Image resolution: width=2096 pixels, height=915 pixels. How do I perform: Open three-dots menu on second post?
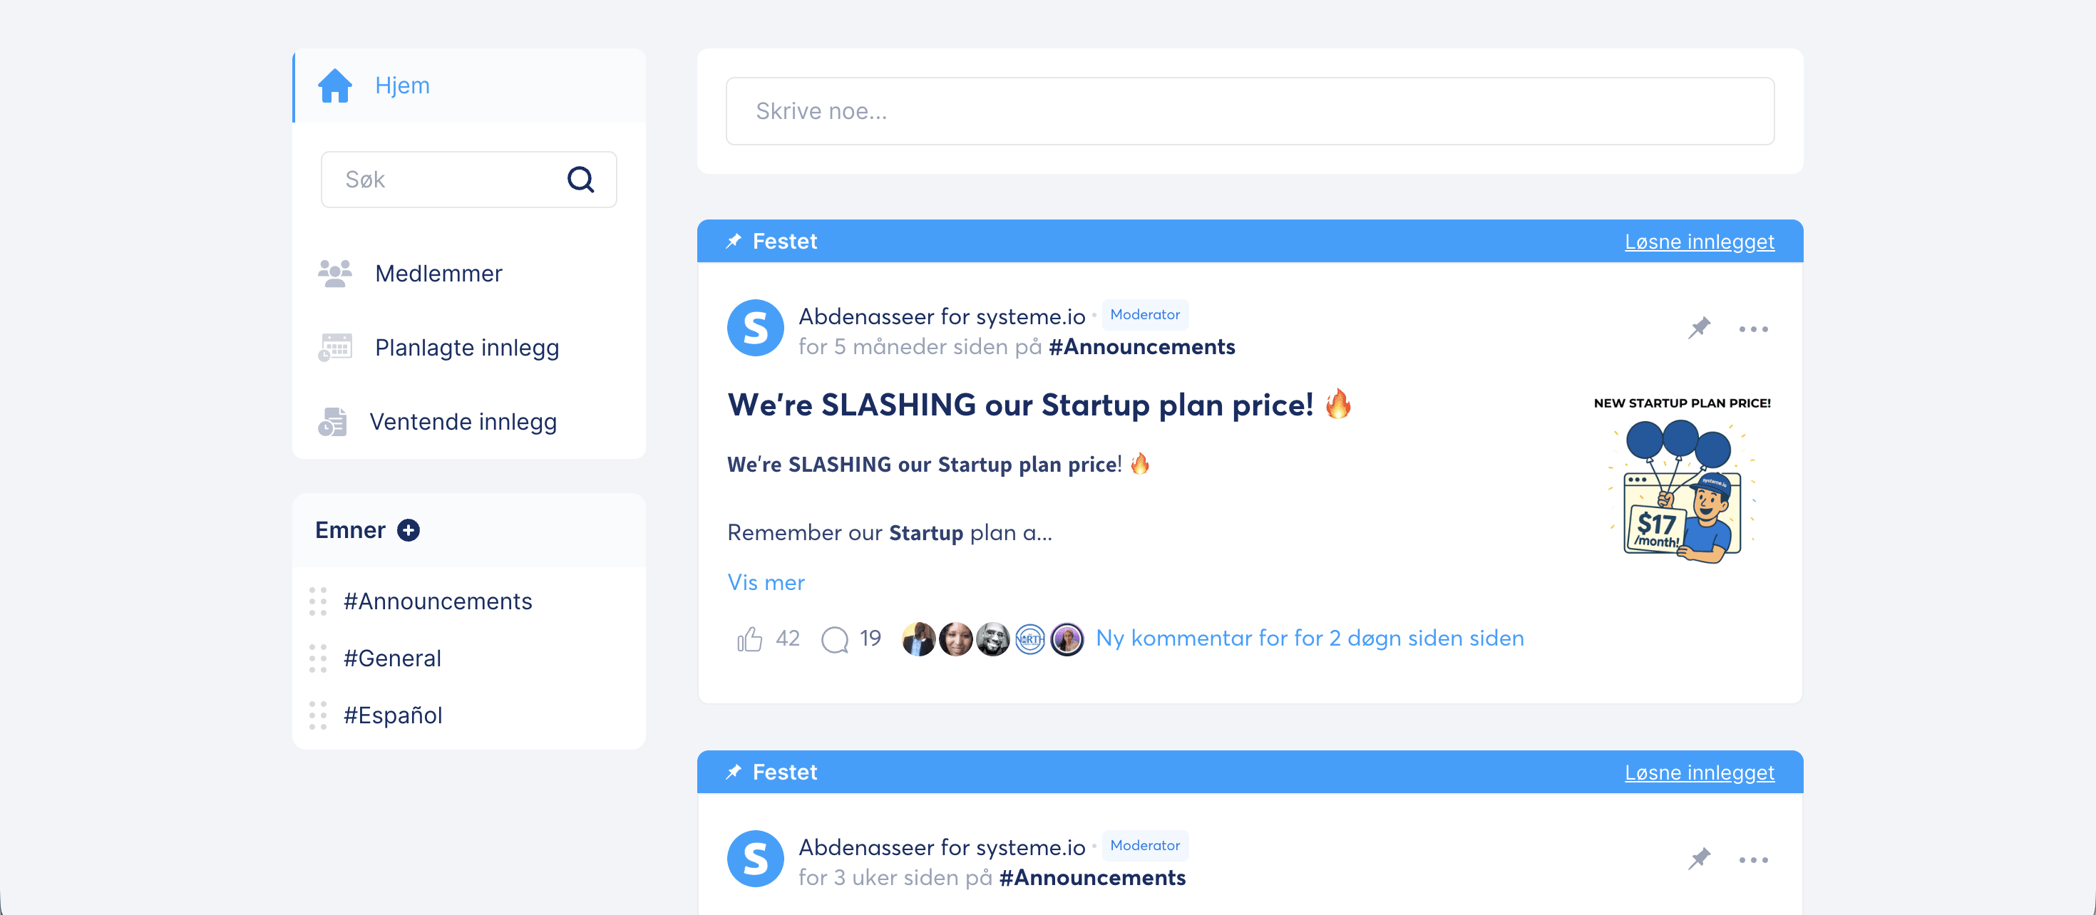(x=1752, y=861)
